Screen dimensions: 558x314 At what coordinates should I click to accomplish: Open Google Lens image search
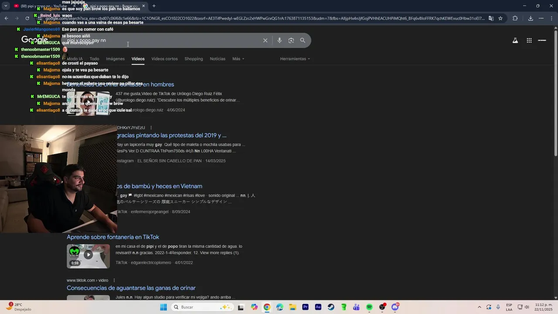(x=291, y=41)
